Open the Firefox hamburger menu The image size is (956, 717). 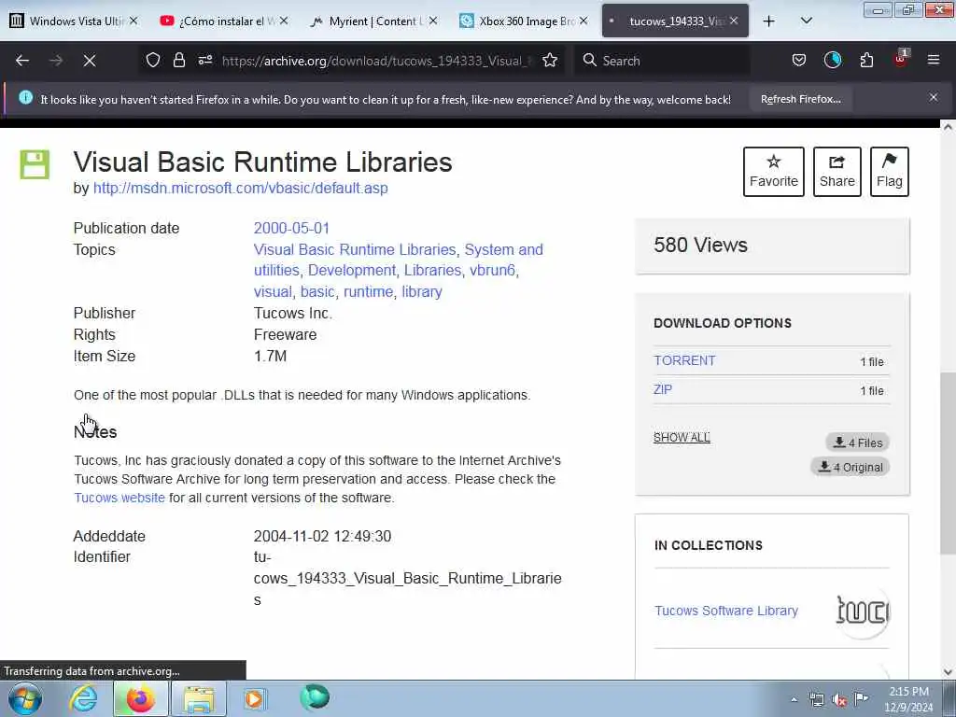click(934, 60)
